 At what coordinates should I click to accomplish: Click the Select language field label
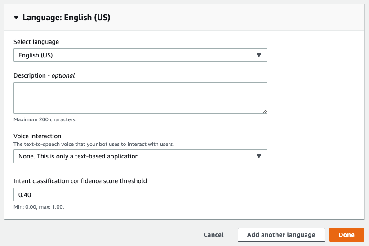(36, 42)
